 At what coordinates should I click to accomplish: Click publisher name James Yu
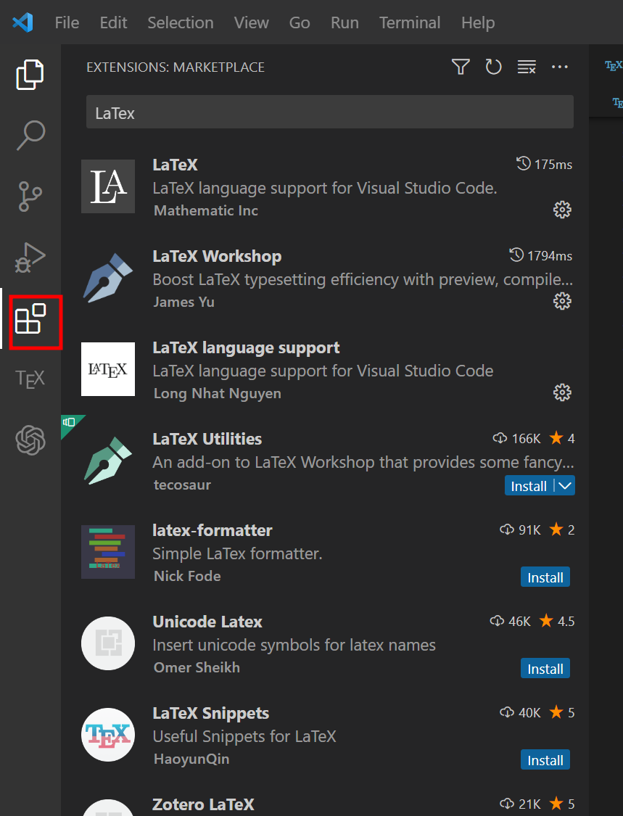click(183, 302)
